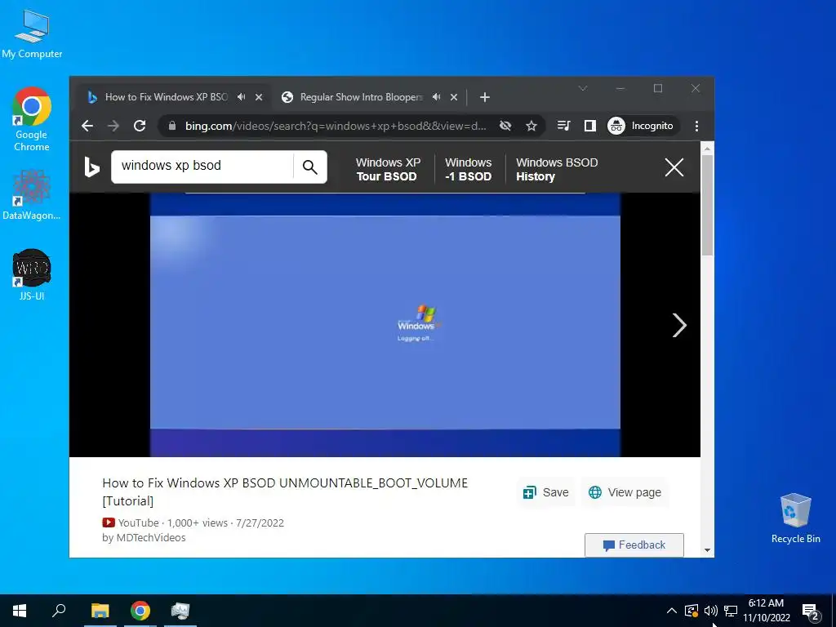This screenshot has height=627, width=836.
Task: Reload the current page
Action: pyautogui.click(x=140, y=126)
